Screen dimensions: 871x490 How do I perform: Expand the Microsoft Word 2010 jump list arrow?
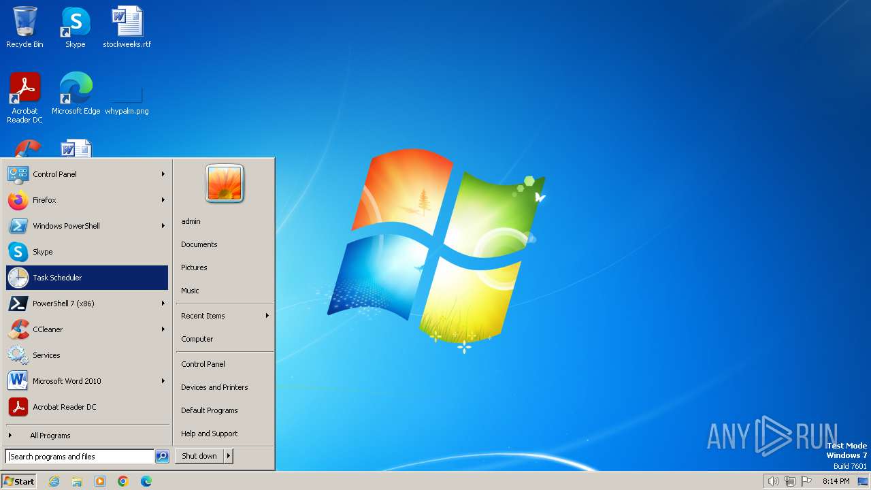point(163,381)
